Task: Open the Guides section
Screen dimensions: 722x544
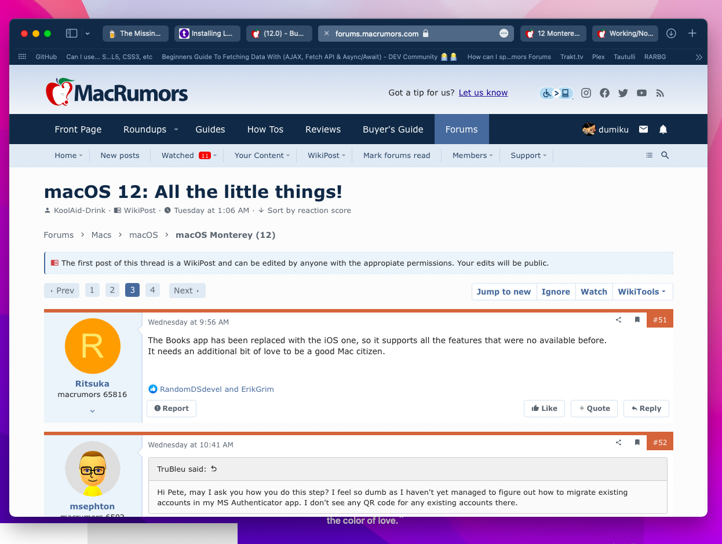Action: click(210, 129)
